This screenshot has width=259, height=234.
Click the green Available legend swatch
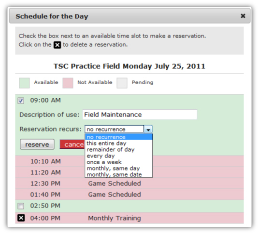[x=25, y=83]
